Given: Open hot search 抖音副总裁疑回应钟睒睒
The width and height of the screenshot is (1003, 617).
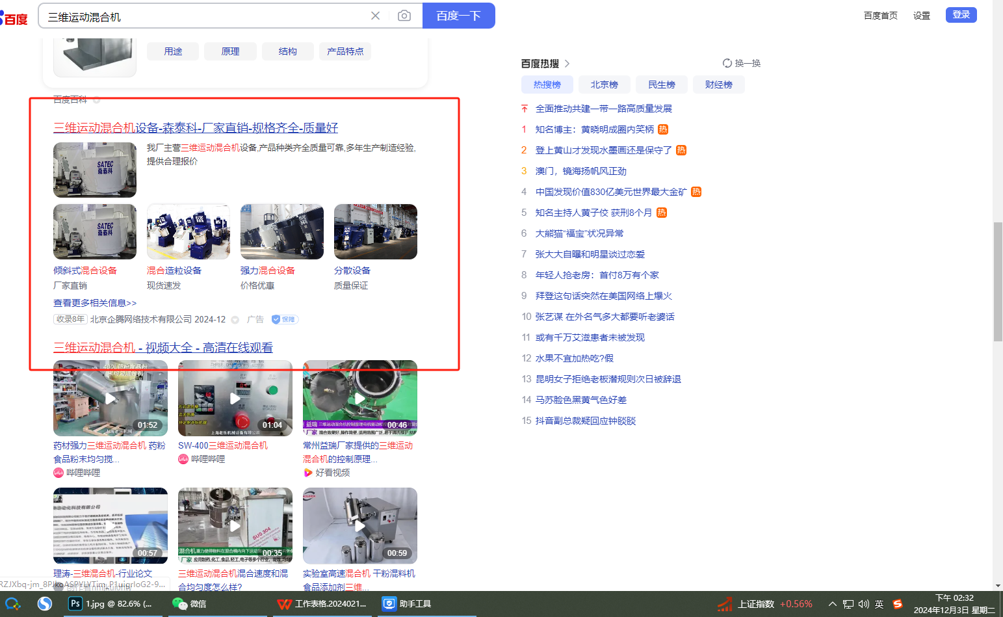Looking at the screenshot, I should click(586, 421).
